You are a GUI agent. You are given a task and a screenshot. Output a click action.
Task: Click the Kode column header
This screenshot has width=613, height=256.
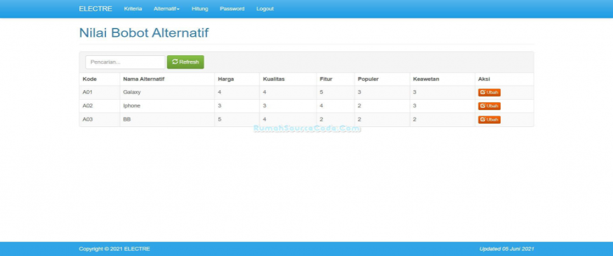tap(89, 79)
